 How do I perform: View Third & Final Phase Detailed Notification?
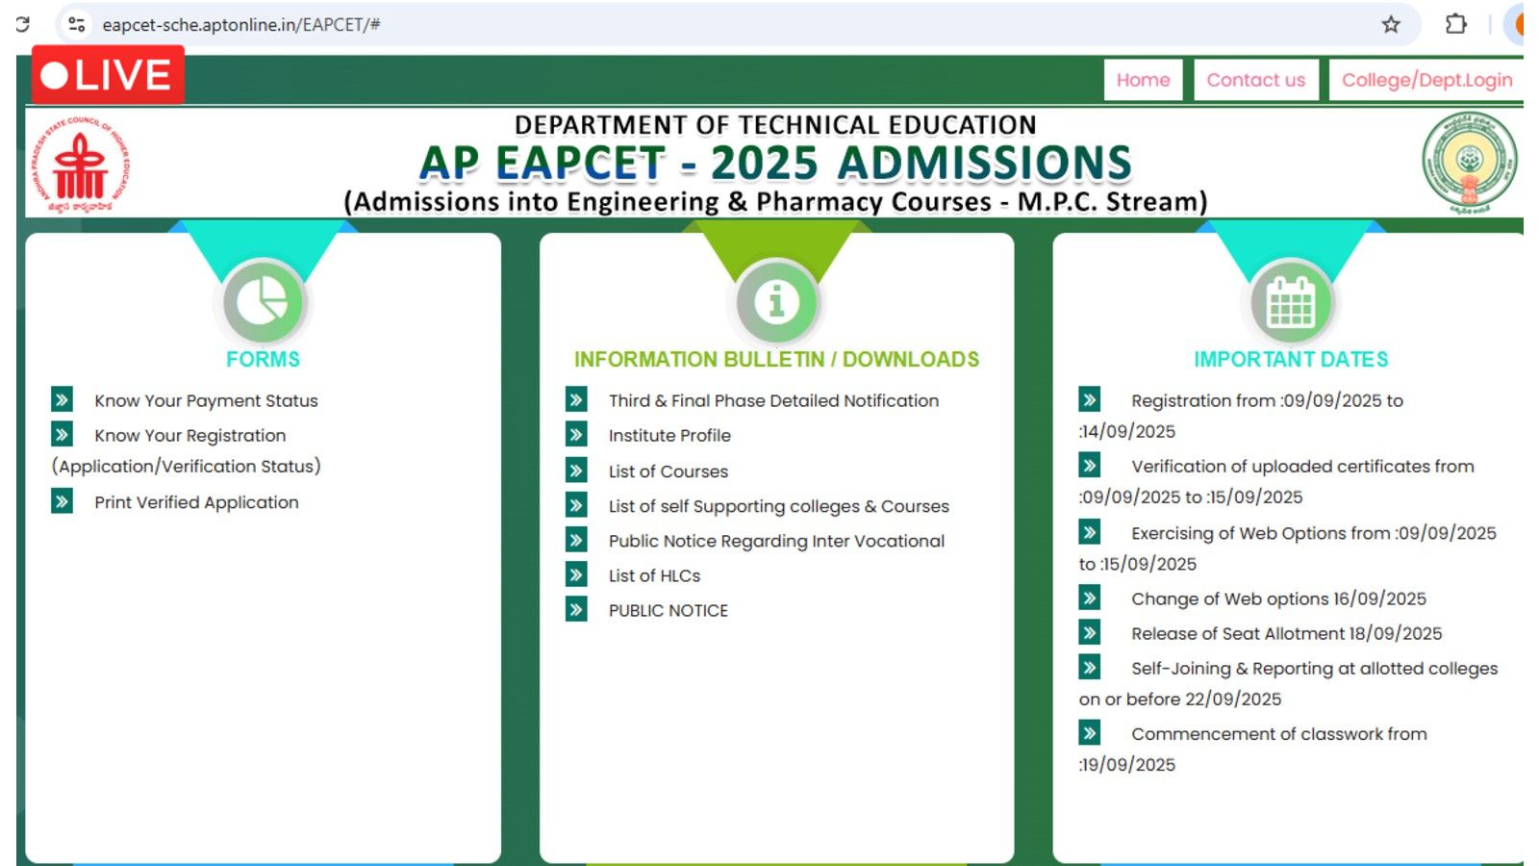click(x=773, y=401)
